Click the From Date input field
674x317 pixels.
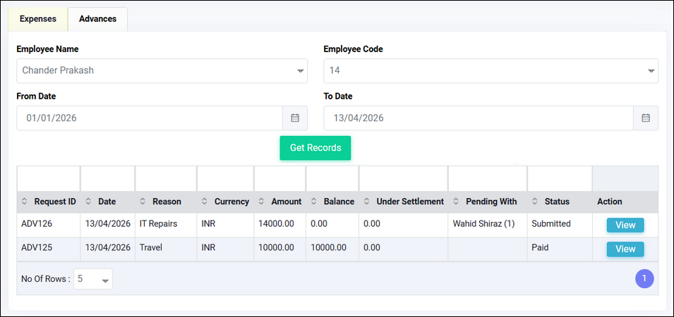click(150, 118)
